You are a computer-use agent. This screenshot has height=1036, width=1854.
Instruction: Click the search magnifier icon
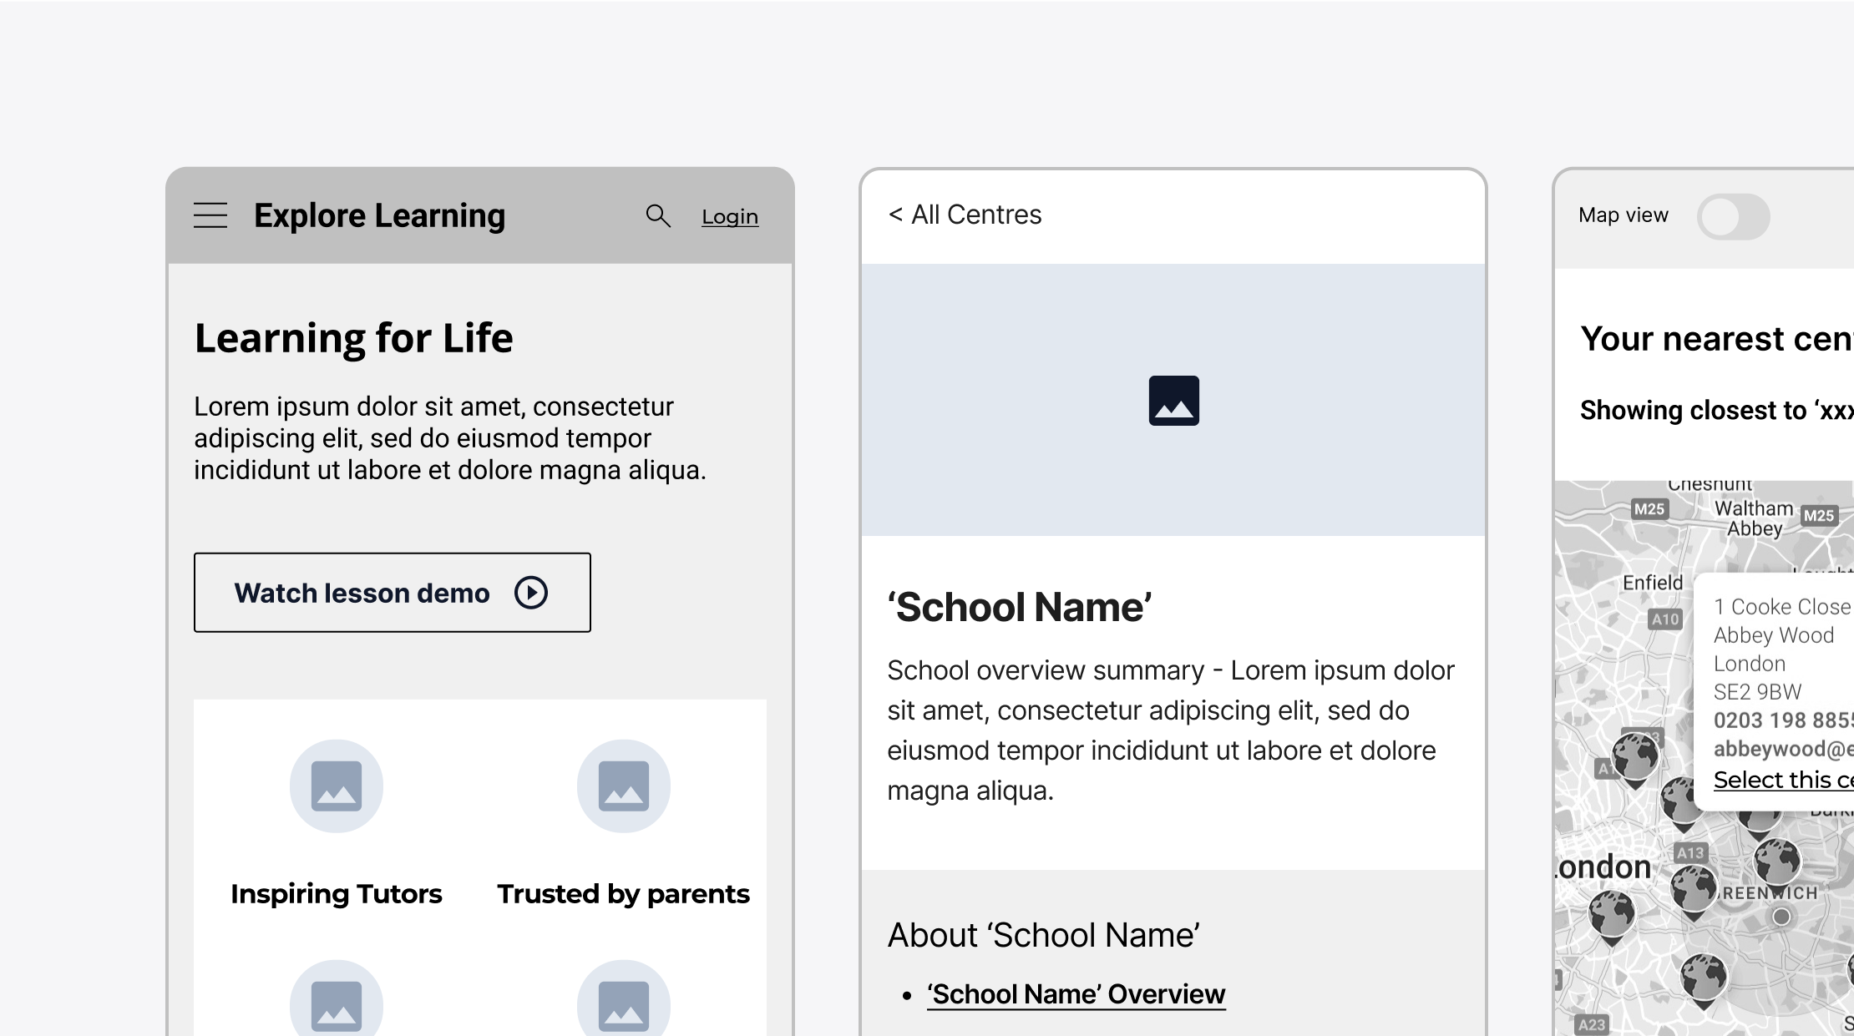click(x=658, y=216)
